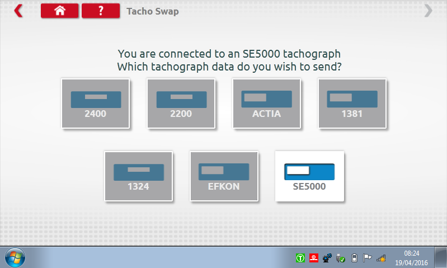Image resolution: width=447 pixels, height=268 pixels.
Task: Open the Windows Start menu
Action: point(15,257)
